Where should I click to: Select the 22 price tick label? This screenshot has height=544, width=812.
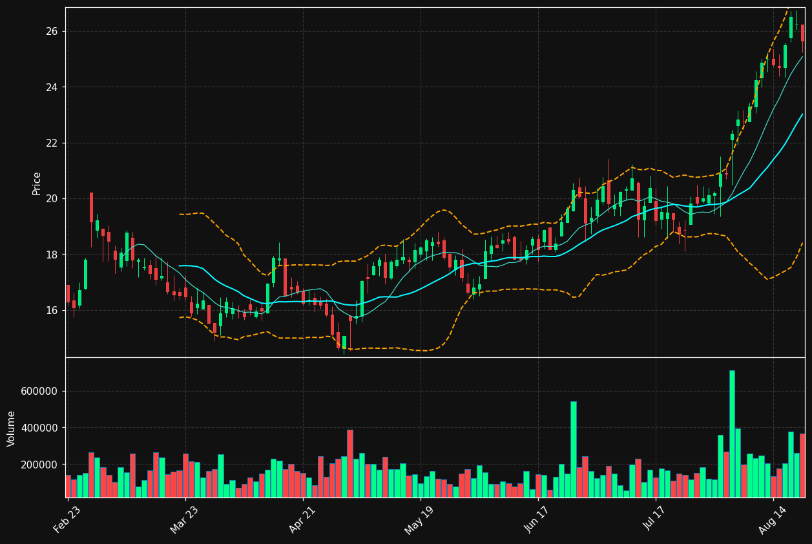coord(52,143)
